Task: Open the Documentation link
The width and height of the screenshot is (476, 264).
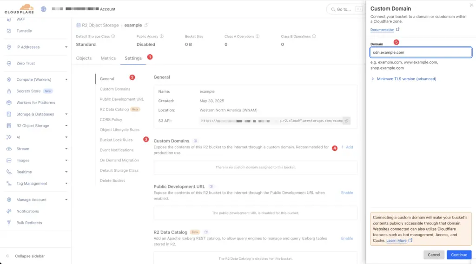Action: click(384, 30)
